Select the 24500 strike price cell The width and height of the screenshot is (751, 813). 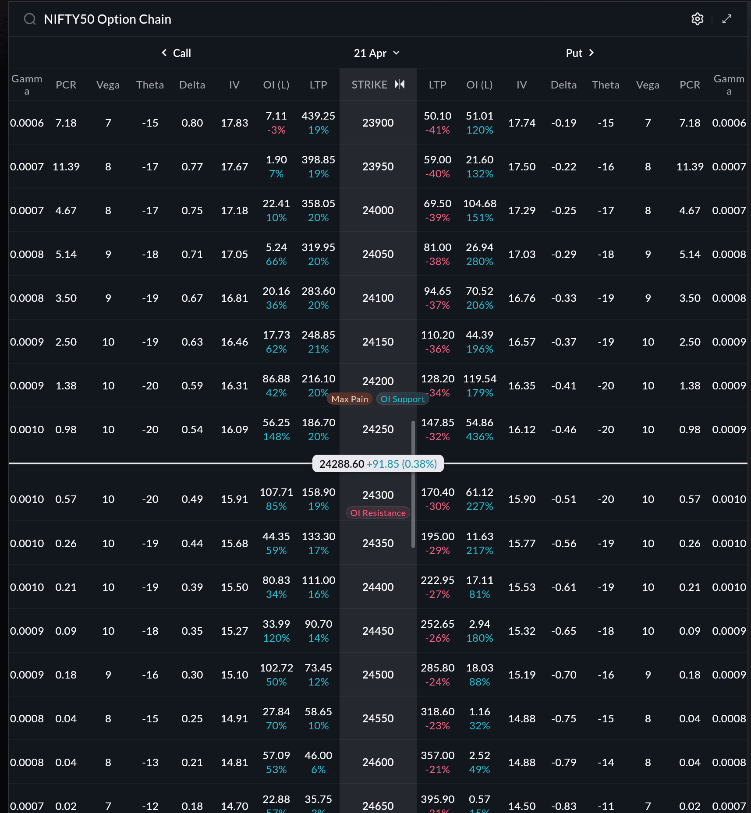(x=378, y=675)
